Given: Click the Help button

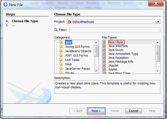Looking at the screenshot, I should [152, 111].
